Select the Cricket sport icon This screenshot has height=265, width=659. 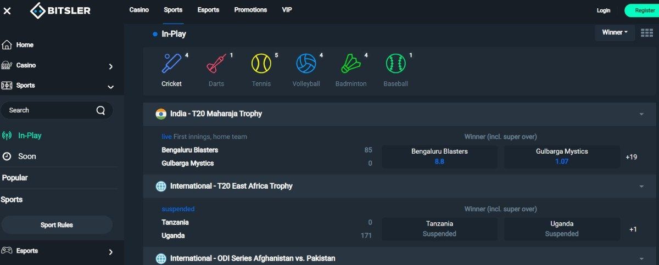(172, 64)
